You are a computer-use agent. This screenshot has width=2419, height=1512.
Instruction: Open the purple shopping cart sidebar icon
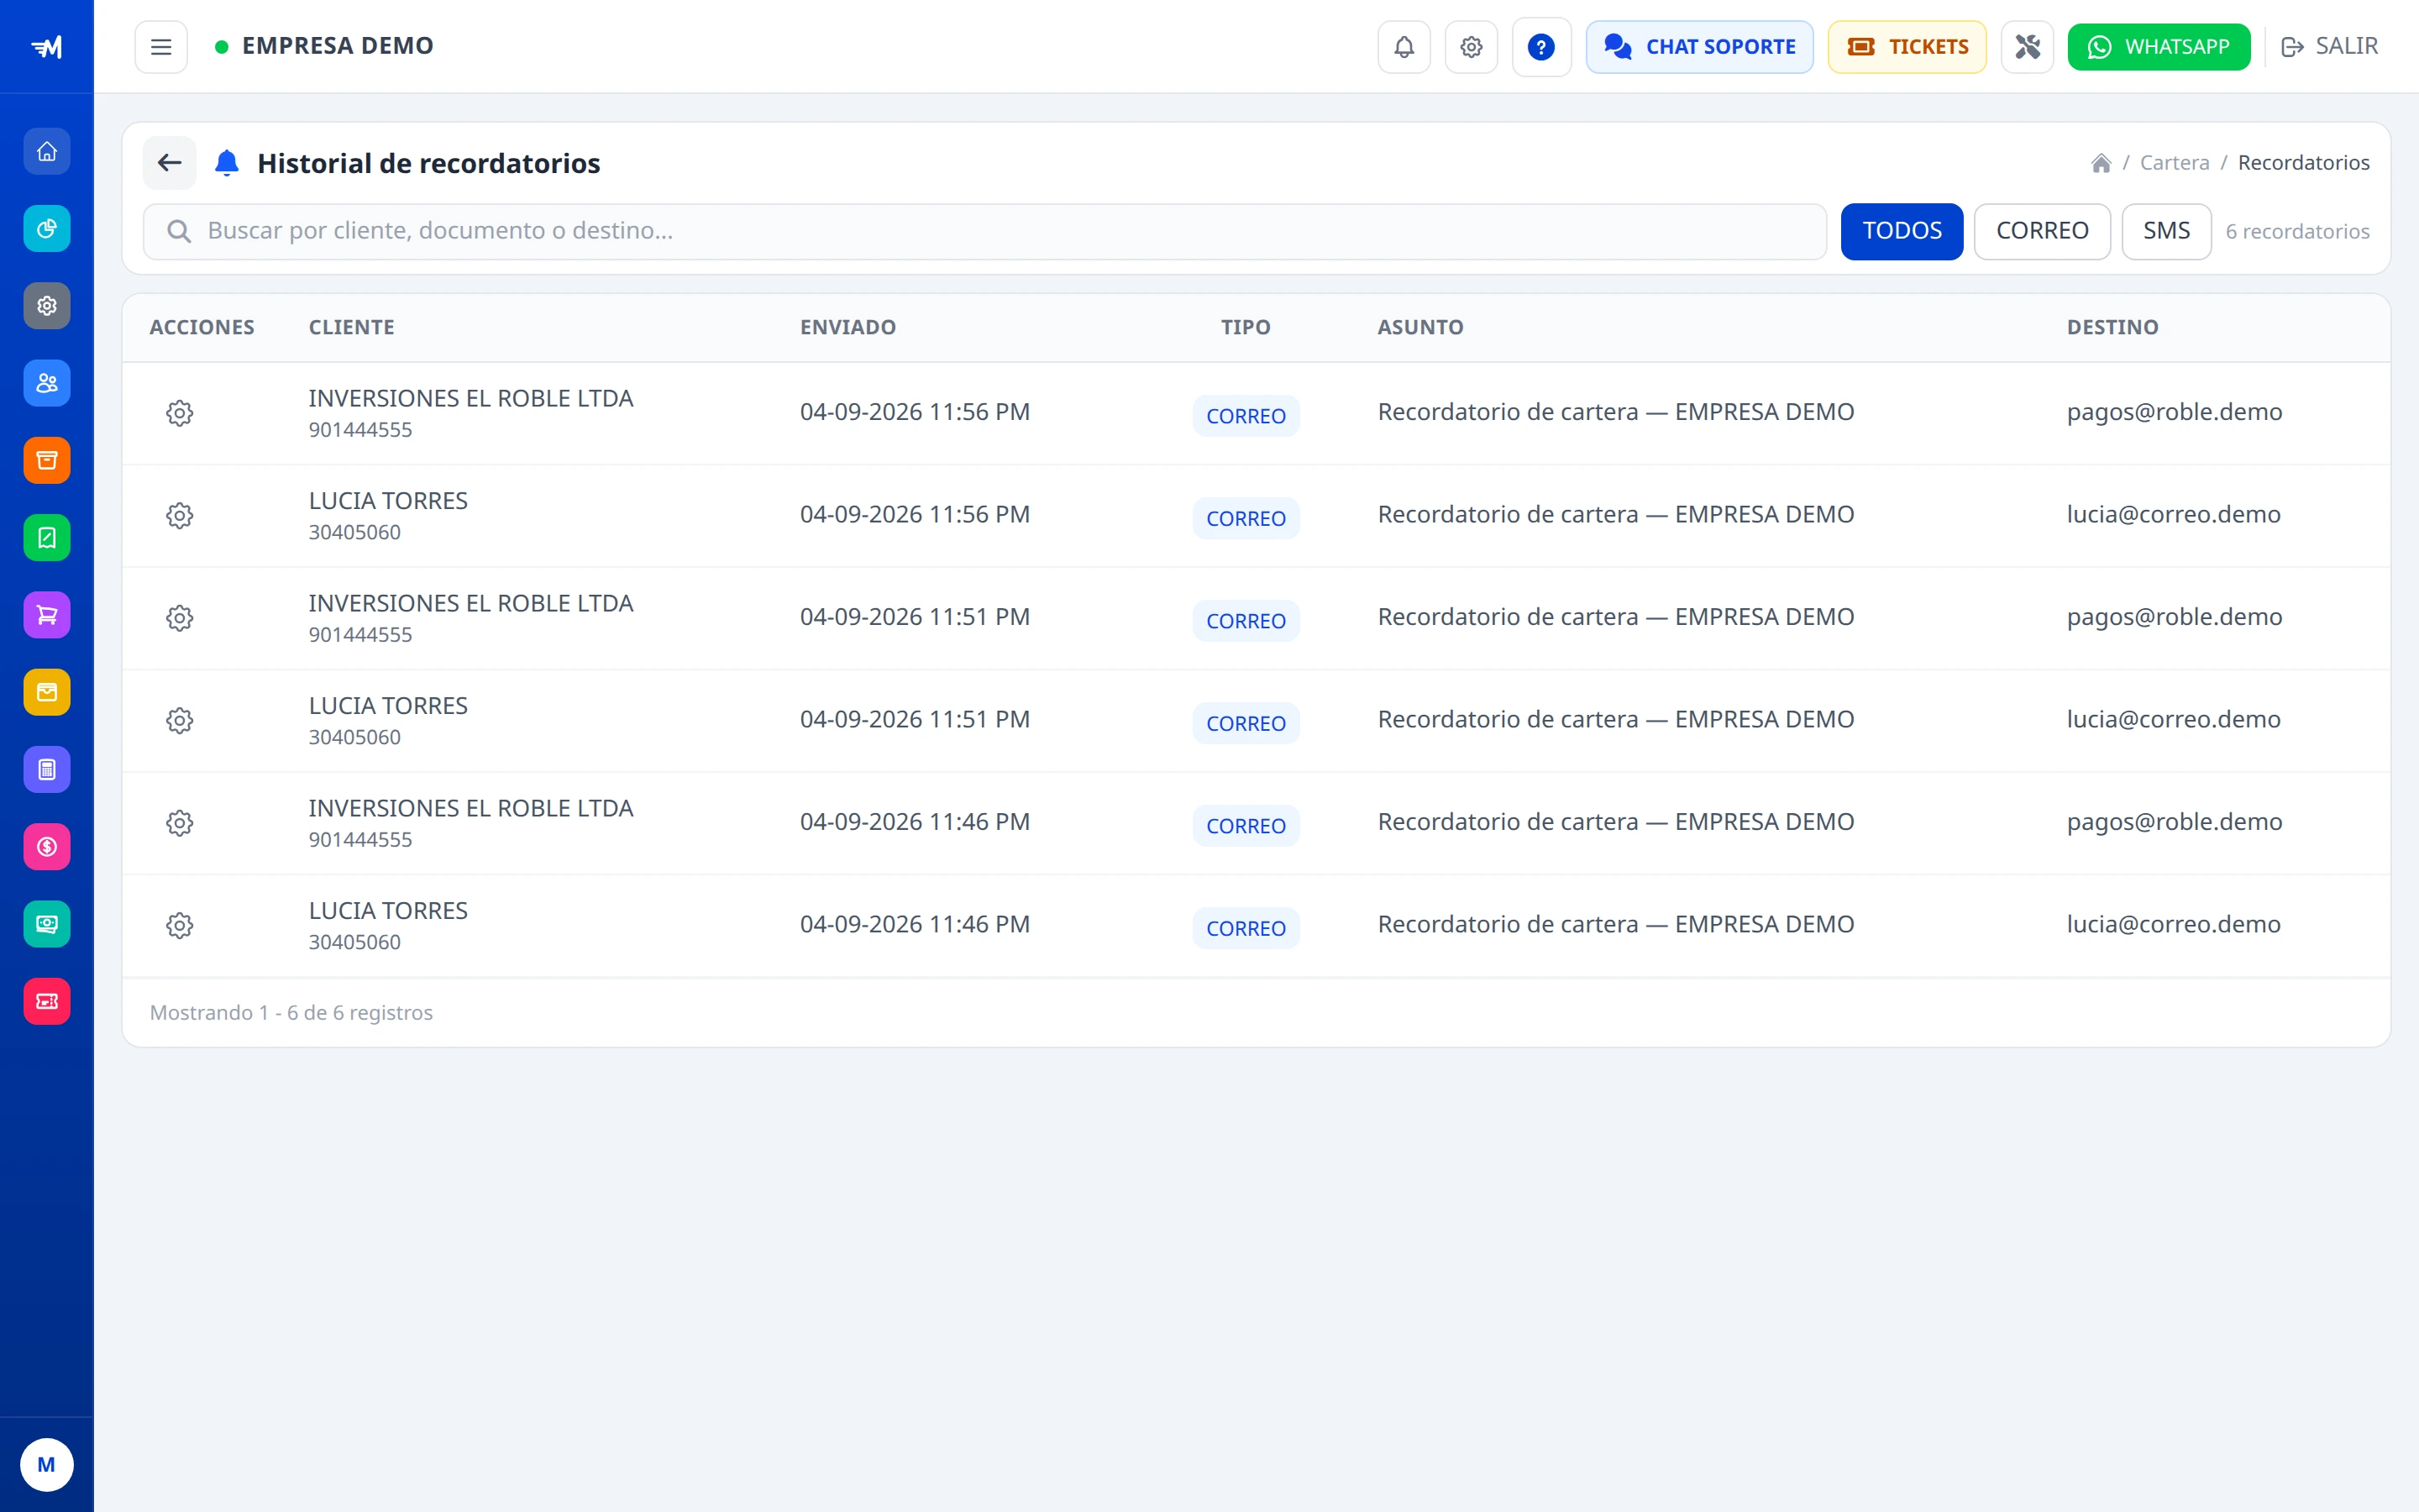(x=47, y=615)
